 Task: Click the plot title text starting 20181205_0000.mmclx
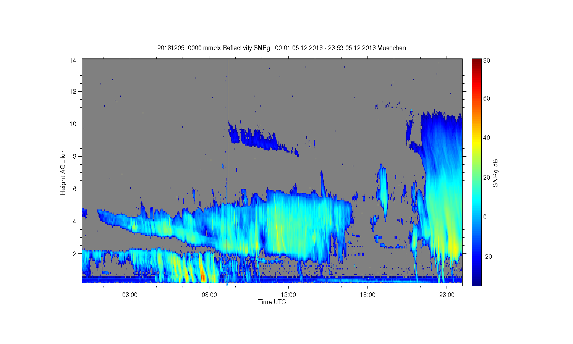click(x=282, y=48)
